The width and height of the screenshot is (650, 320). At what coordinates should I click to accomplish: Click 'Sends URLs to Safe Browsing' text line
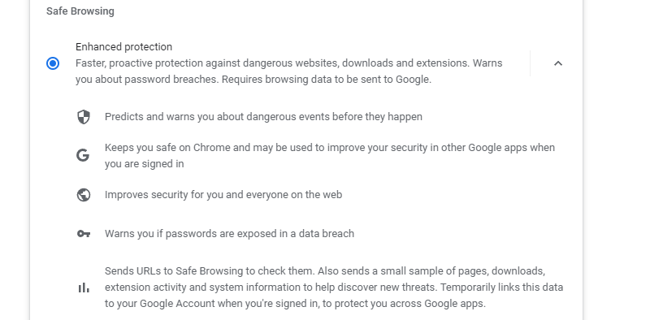pyautogui.click(x=325, y=271)
